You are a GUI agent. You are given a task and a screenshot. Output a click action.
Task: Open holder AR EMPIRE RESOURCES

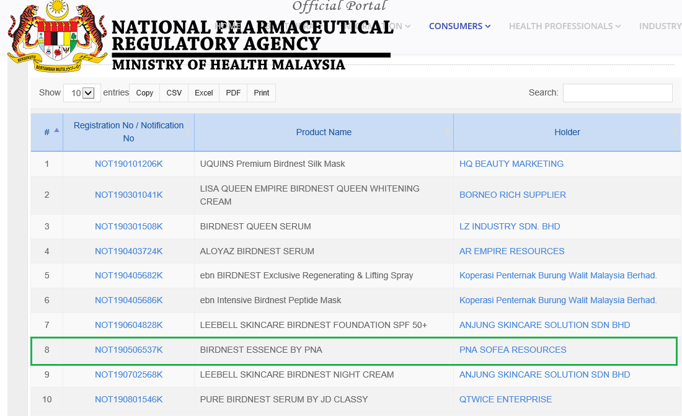coord(512,252)
